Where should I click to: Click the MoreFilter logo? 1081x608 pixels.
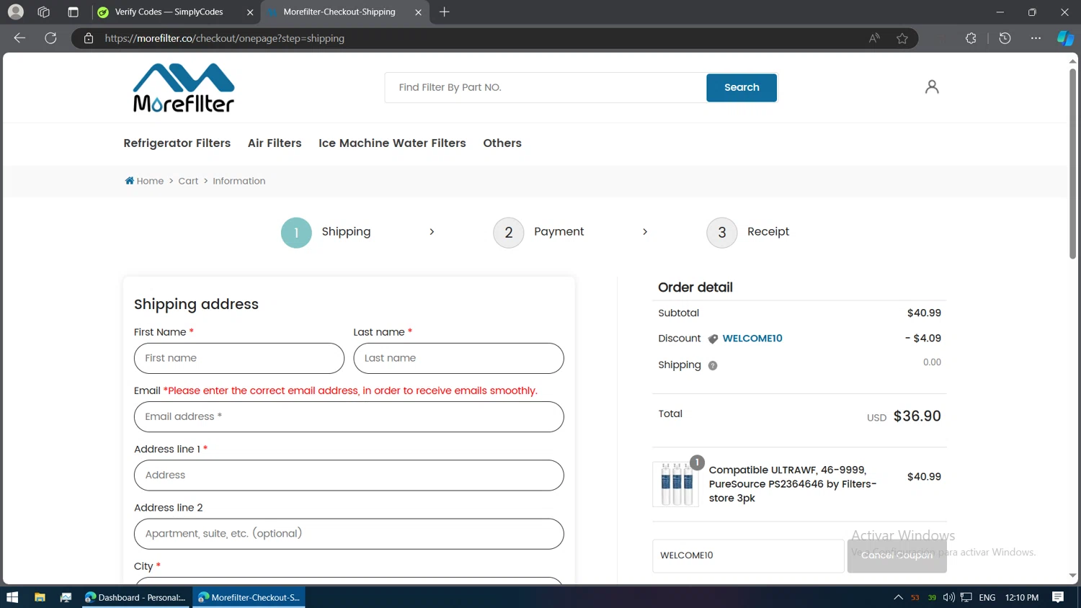pos(184,88)
